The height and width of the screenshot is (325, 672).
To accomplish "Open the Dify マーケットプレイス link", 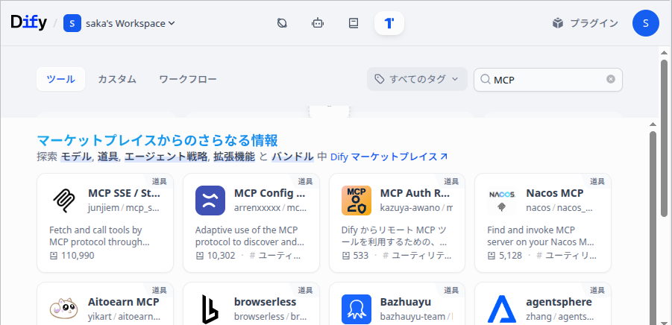I will pos(389,157).
